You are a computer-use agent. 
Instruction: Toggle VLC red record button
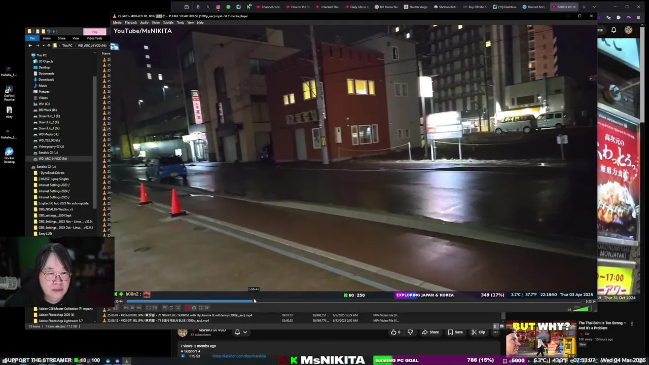tap(188, 308)
